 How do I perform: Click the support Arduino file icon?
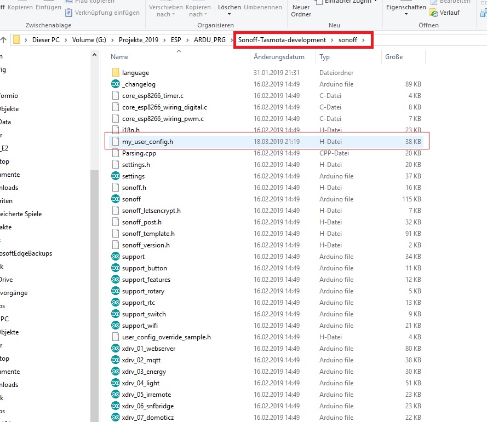point(116,256)
